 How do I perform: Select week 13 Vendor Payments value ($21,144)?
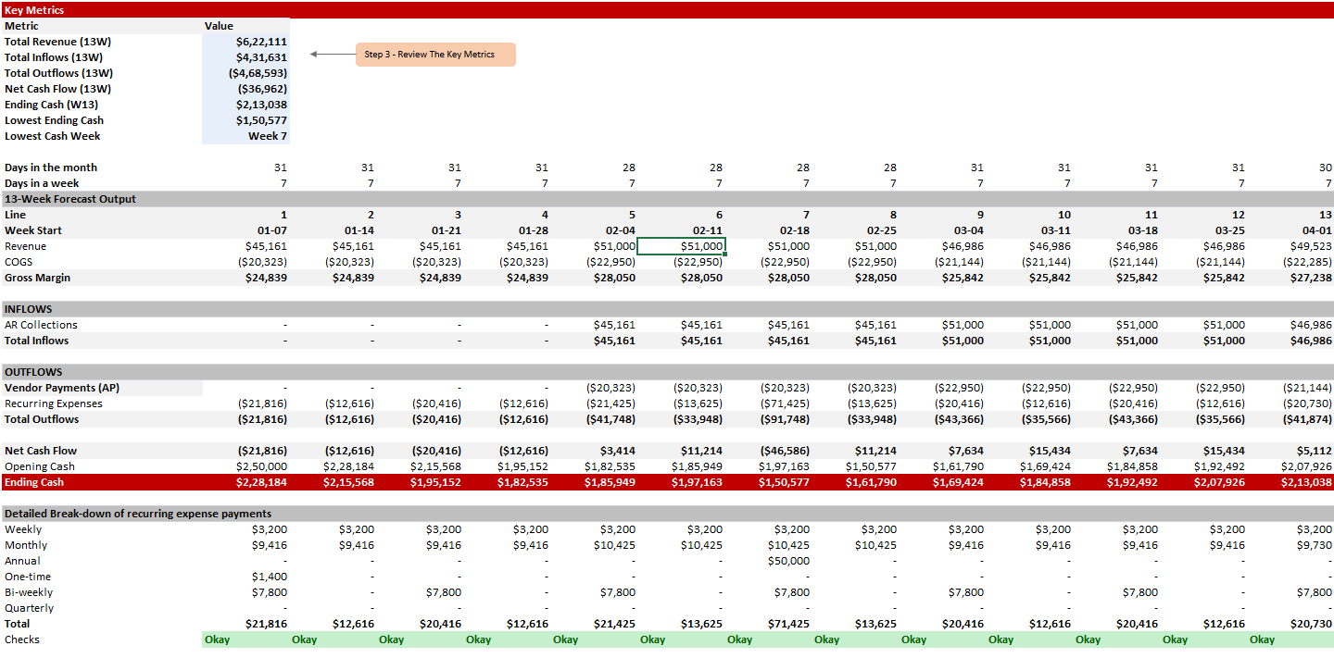tap(1308, 388)
